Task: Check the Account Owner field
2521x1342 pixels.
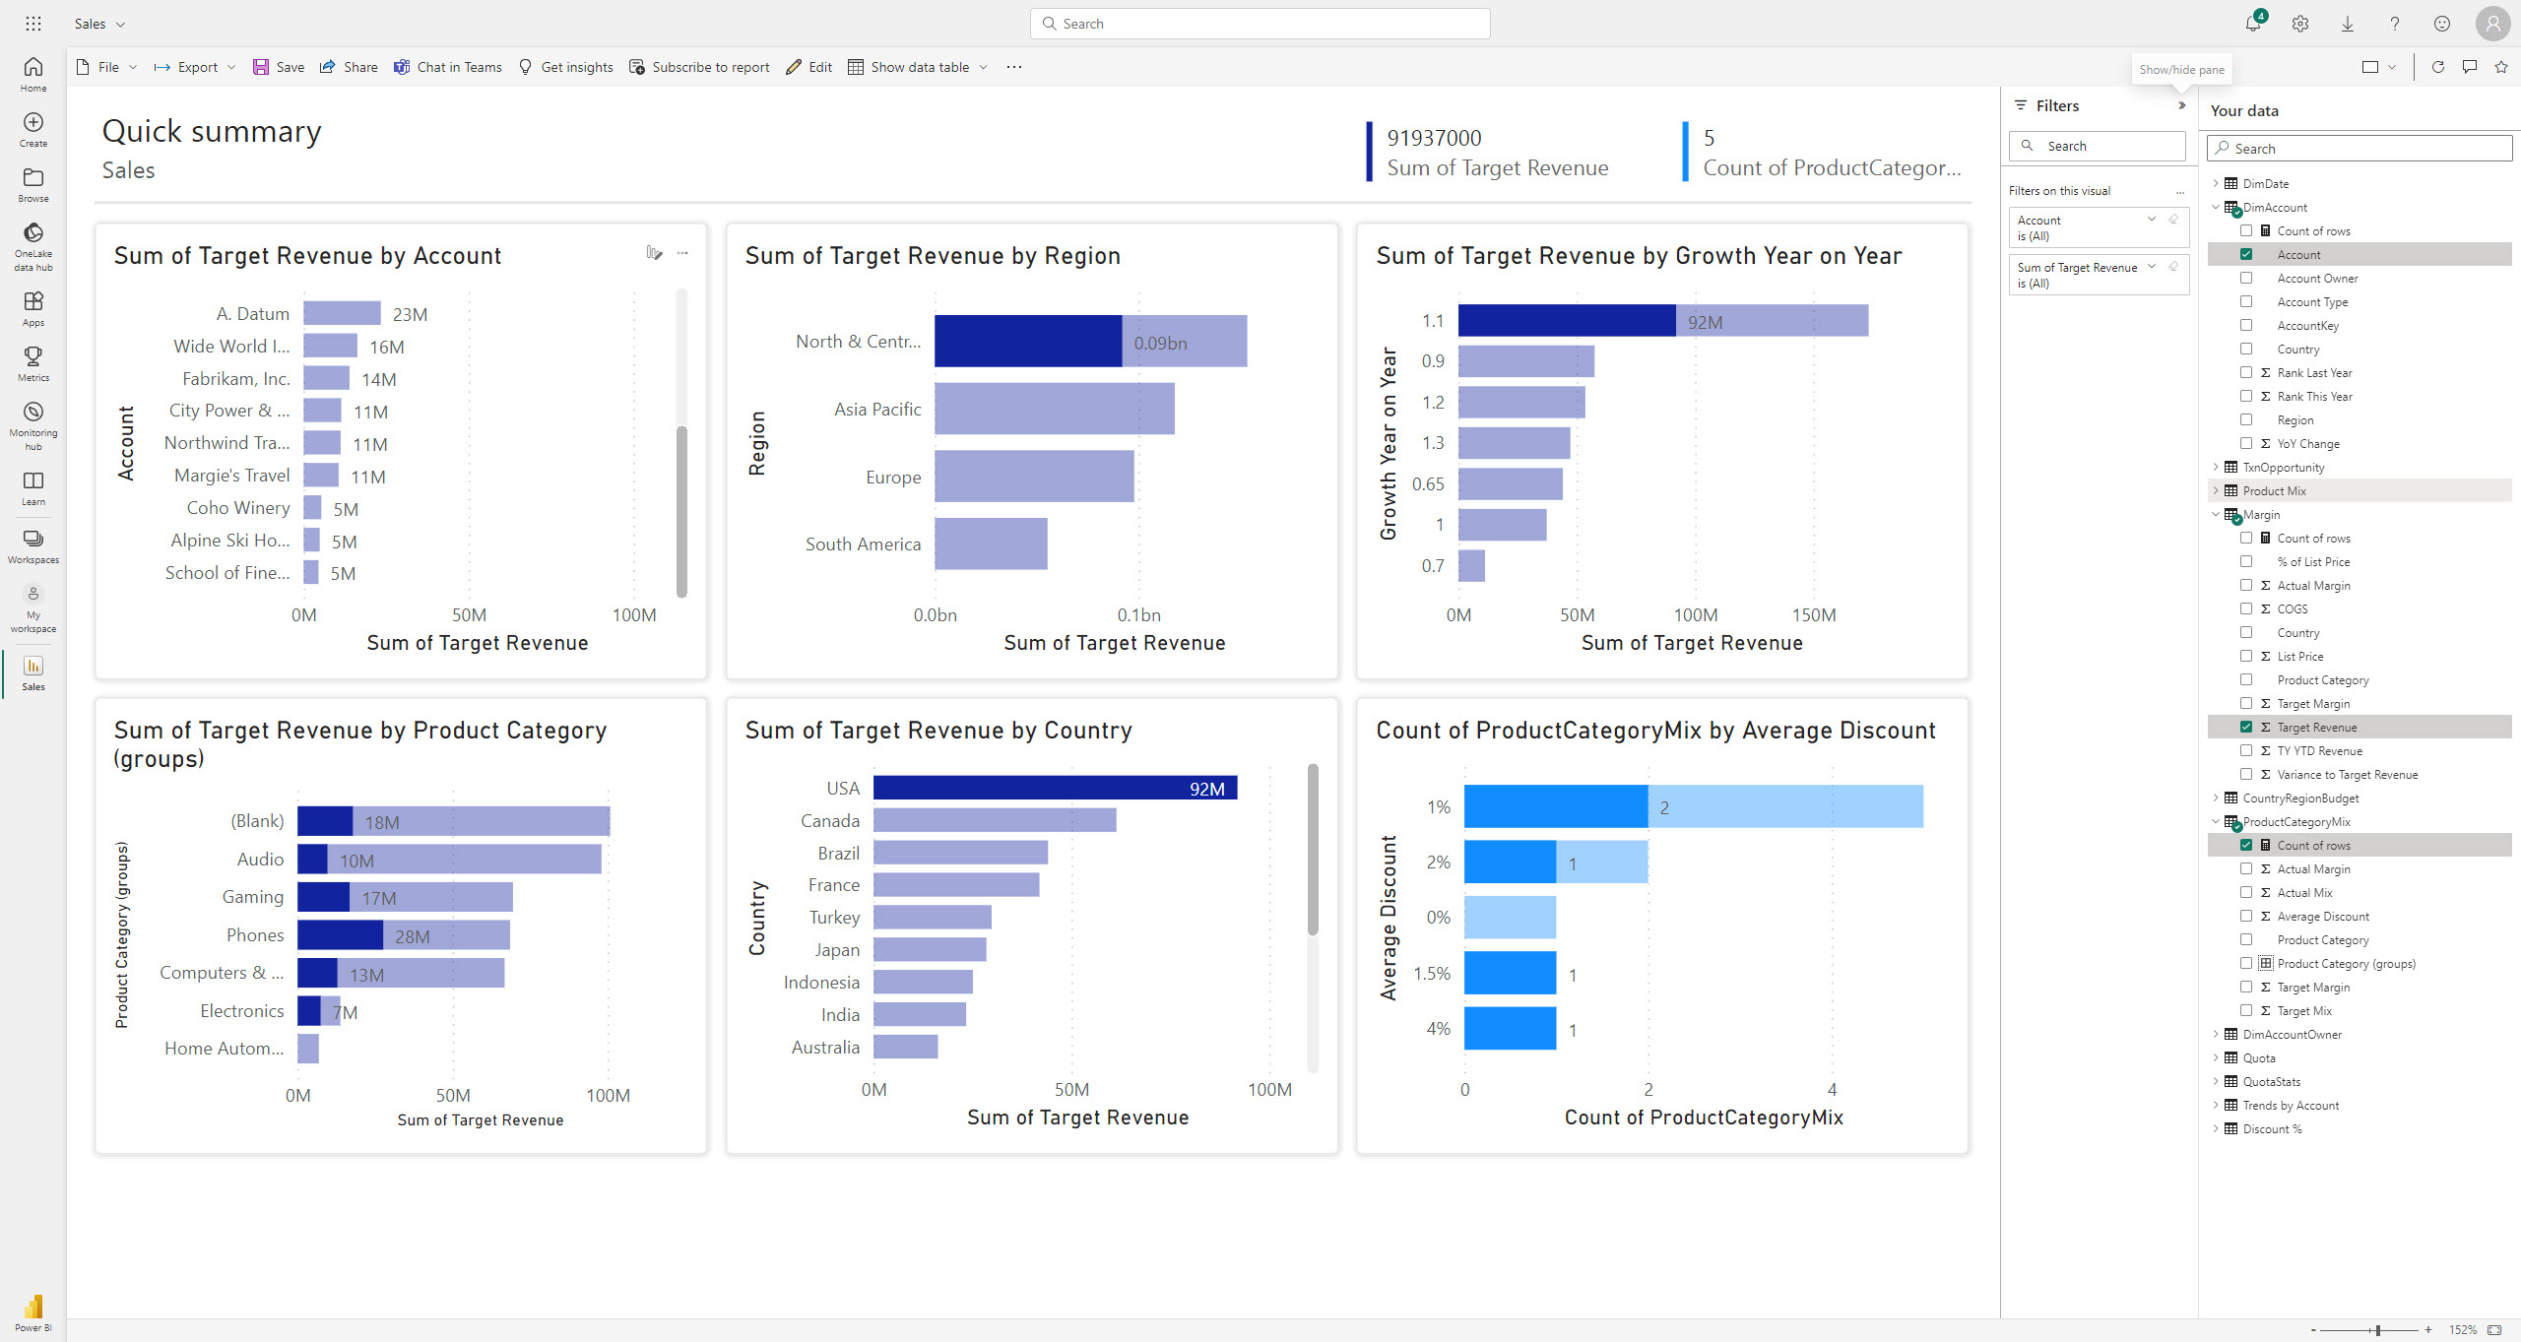Action: point(2246,278)
